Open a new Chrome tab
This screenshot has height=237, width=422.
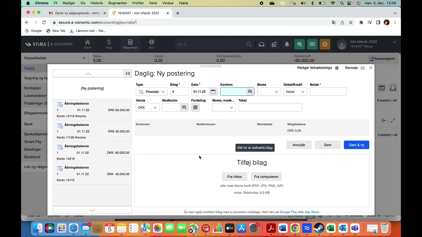178,13
